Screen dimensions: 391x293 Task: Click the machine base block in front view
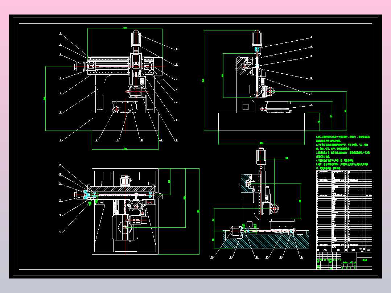pyautogui.click(x=125, y=122)
